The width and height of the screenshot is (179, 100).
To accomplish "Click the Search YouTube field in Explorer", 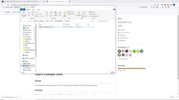I will point(105,21).
